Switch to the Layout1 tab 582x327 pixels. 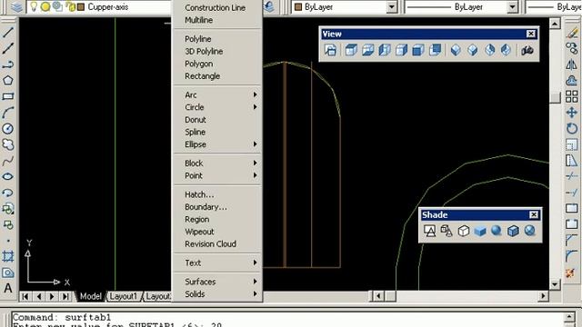pos(124,296)
